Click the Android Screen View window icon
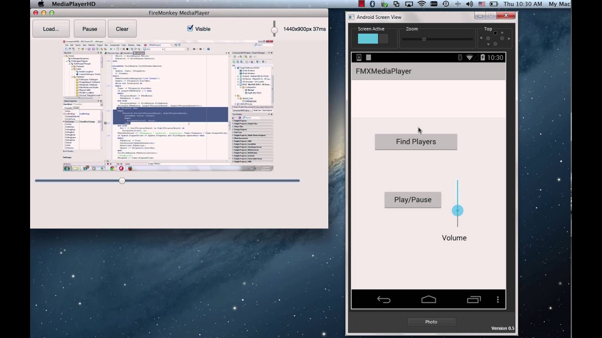 351,17
